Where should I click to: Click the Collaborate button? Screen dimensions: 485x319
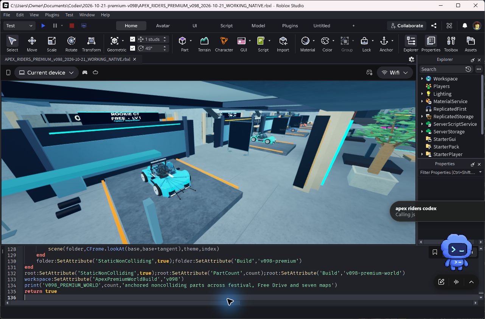click(407, 26)
